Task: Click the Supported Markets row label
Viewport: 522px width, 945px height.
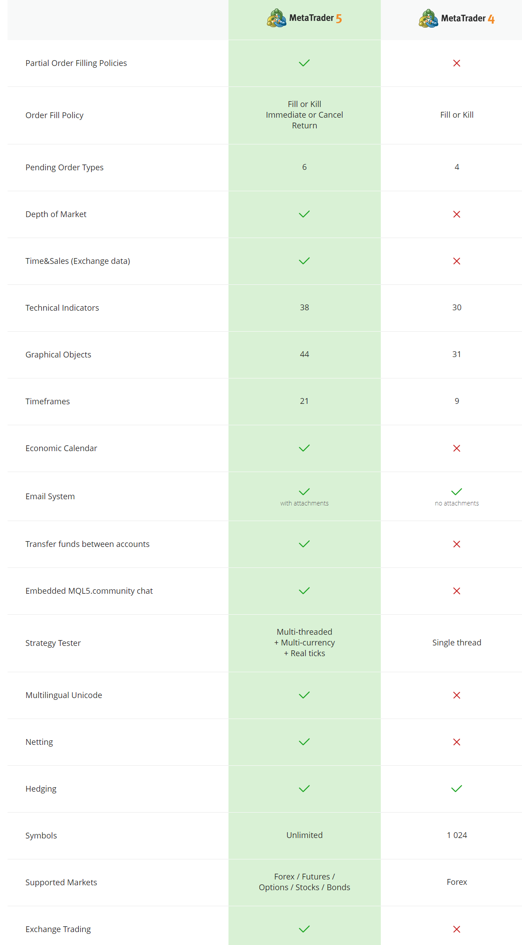Action: pos(61,883)
